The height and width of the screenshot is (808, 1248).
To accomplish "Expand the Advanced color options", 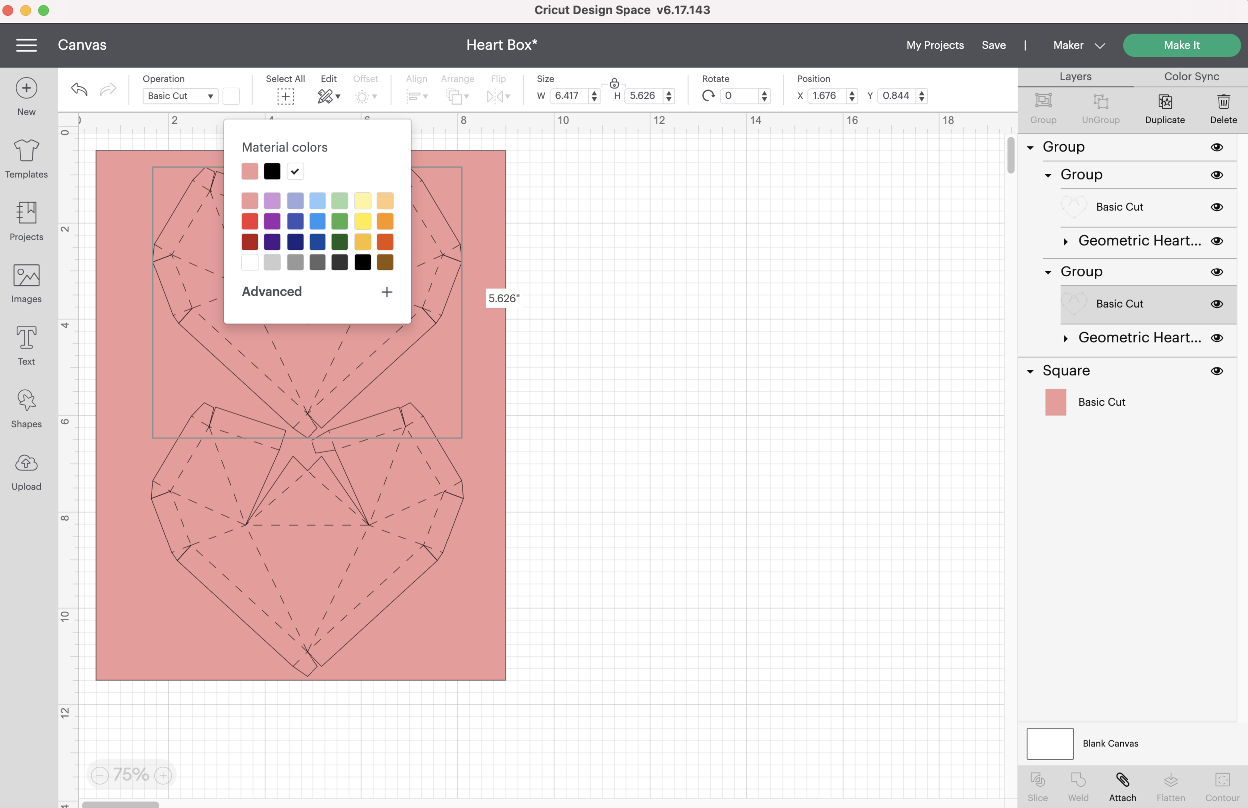I will click(x=386, y=292).
